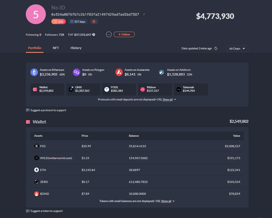
Task: Click the pink 5 avatar
Action: pos(36,14)
